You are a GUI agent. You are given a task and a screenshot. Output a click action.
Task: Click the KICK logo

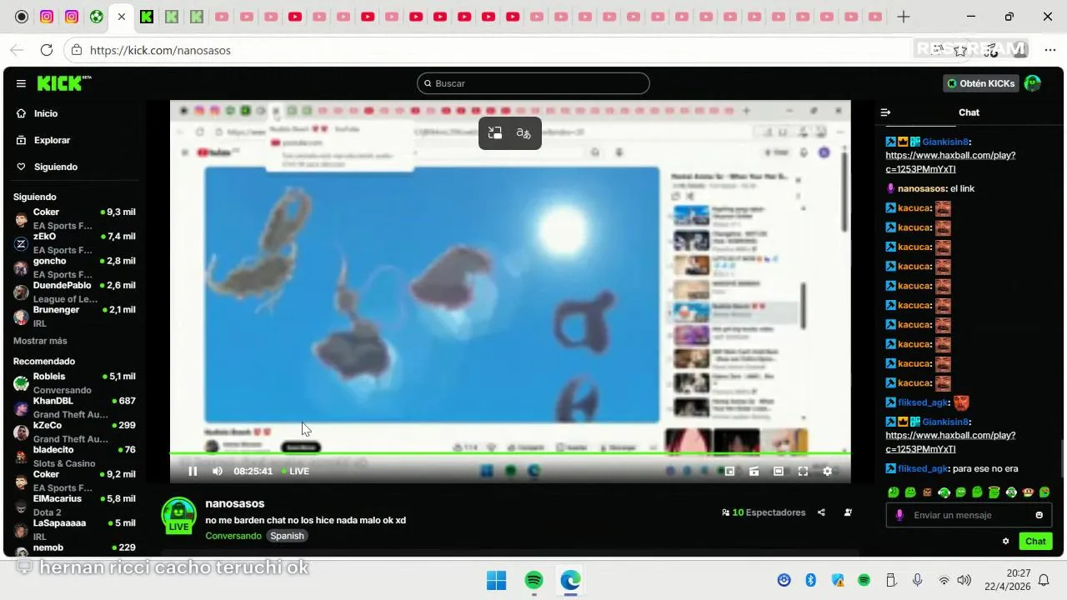[x=63, y=83]
